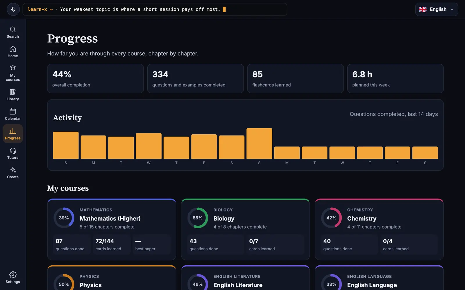Screen dimensions: 465x290
Task: Click the tallest bar in Activity chart
Action: (259, 143)
